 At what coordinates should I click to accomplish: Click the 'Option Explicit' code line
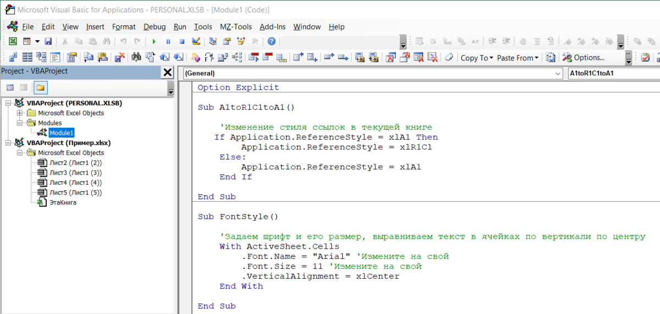[238, 87]
